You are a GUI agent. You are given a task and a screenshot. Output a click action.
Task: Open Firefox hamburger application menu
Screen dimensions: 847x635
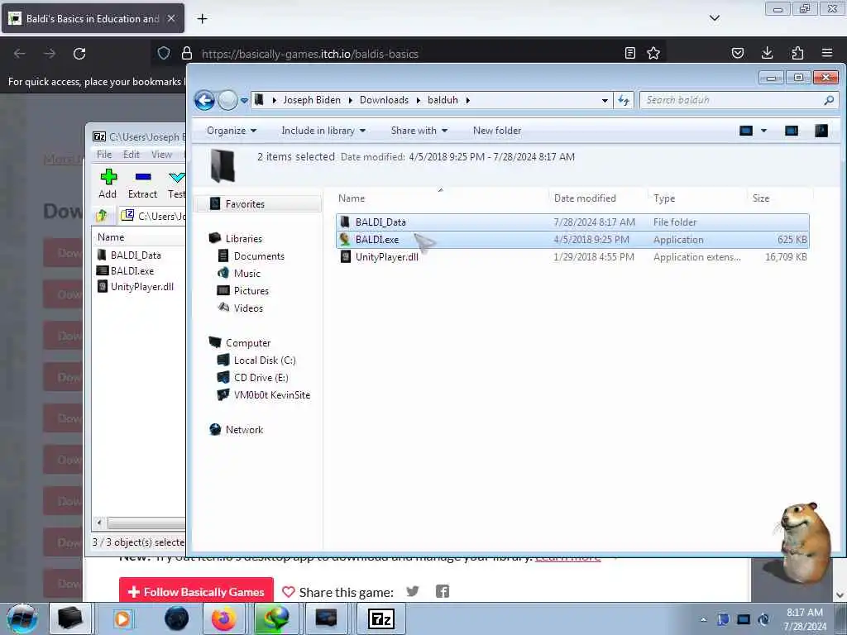tap(827, 53)
